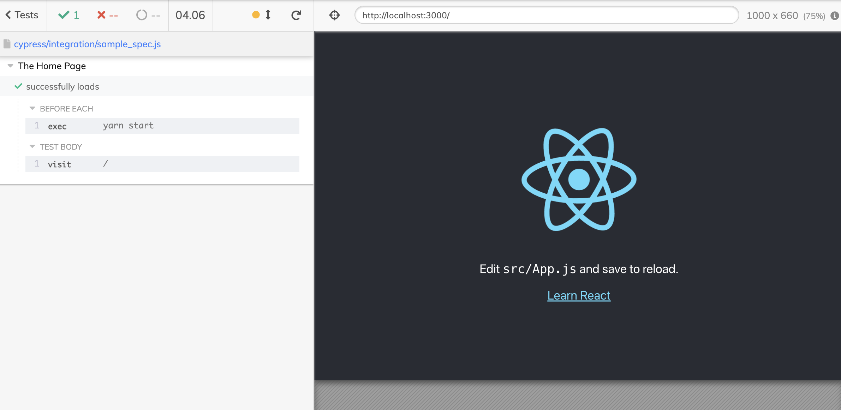The width and height of the screenshot is (841, 410).
Task: Click the crosshair selector tool icon
Action: click(x=335, y=15)
